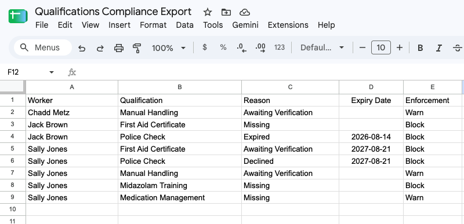Toggle Strikethrough formatting
Screen dimensions: 464x224
point(458,48)
